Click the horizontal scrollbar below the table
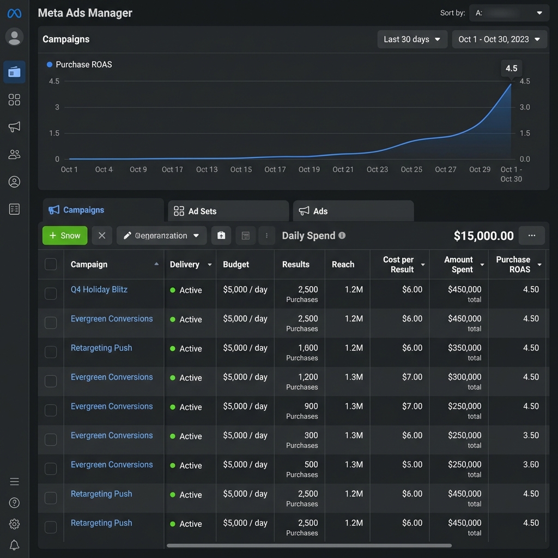 tap(309, 545)
